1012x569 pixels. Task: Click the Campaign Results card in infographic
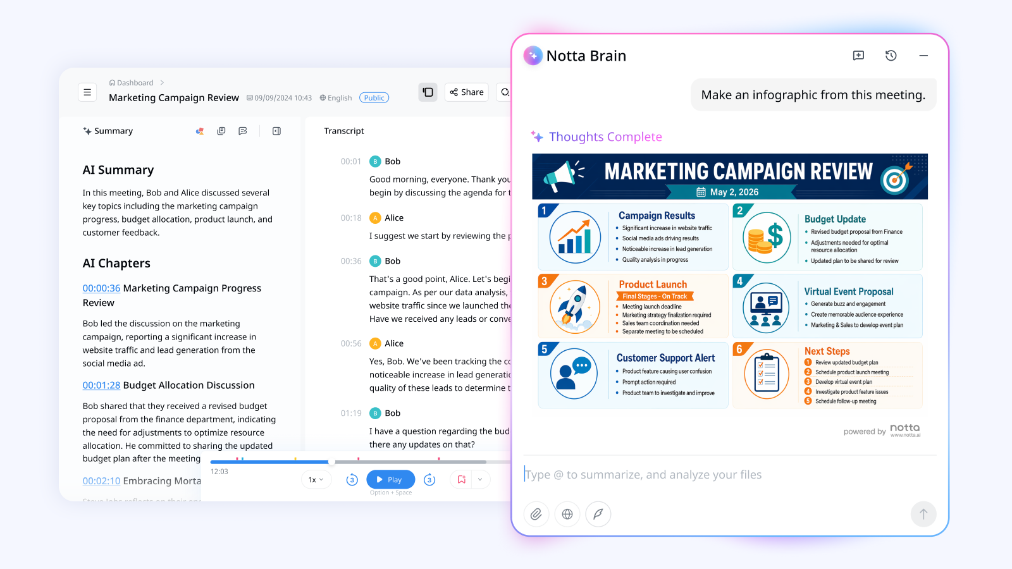pos(633,237)
